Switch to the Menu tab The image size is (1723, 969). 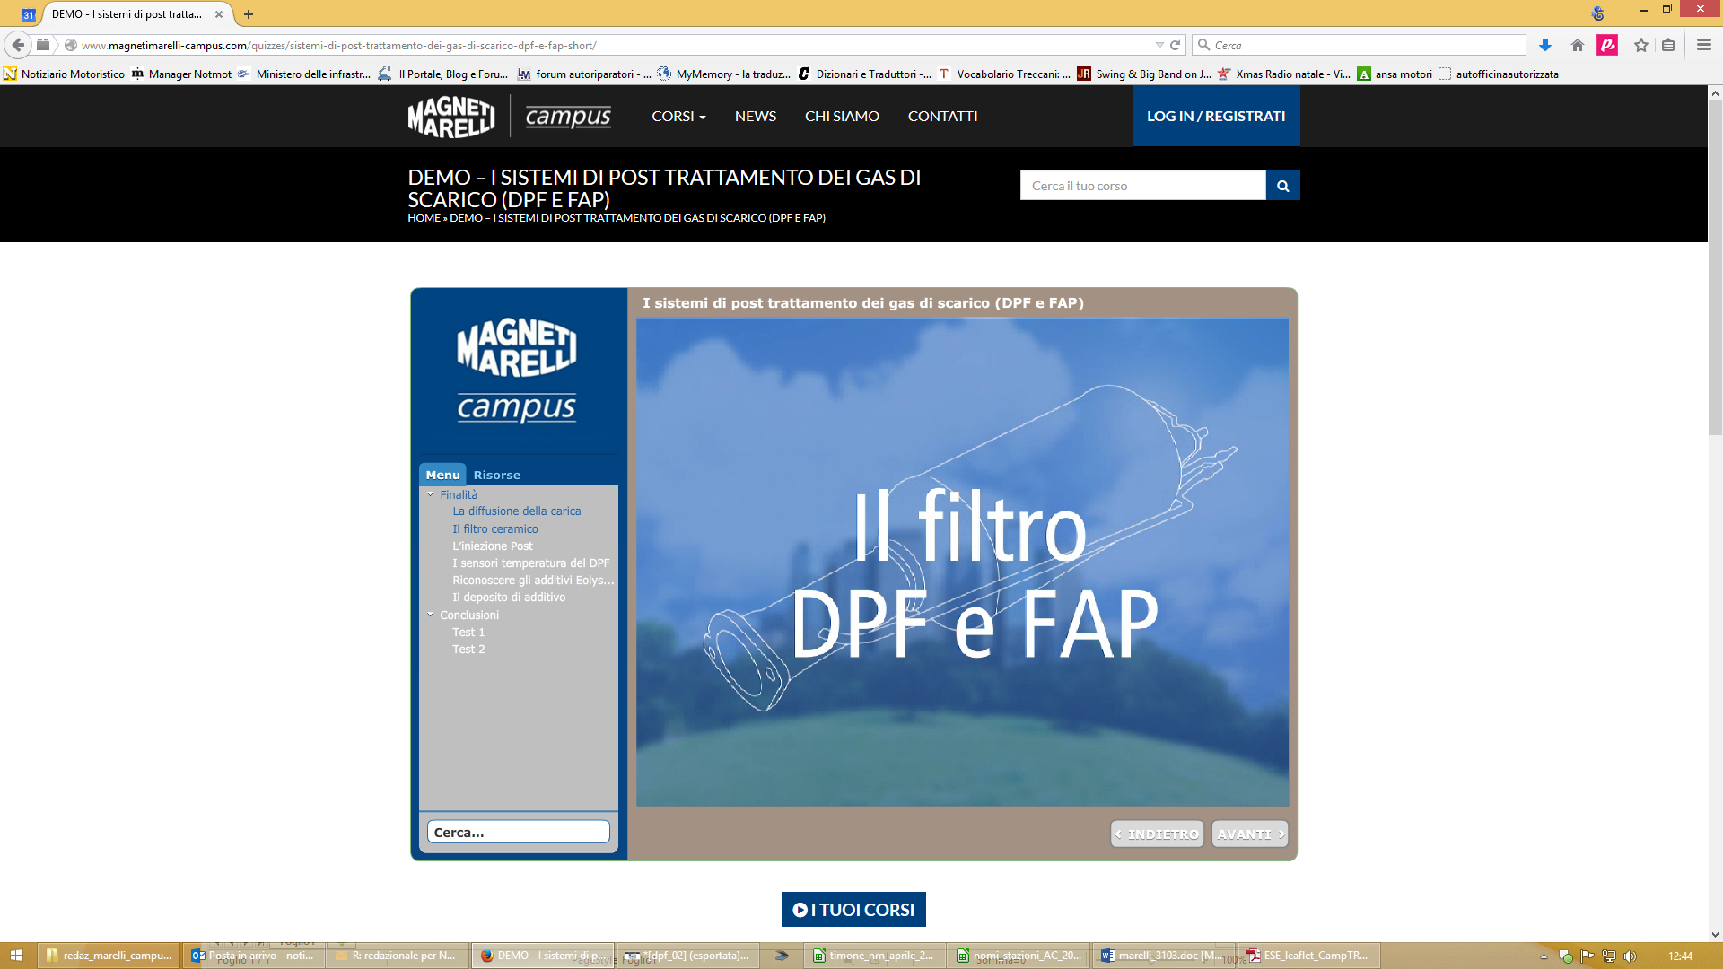(442, 475)
